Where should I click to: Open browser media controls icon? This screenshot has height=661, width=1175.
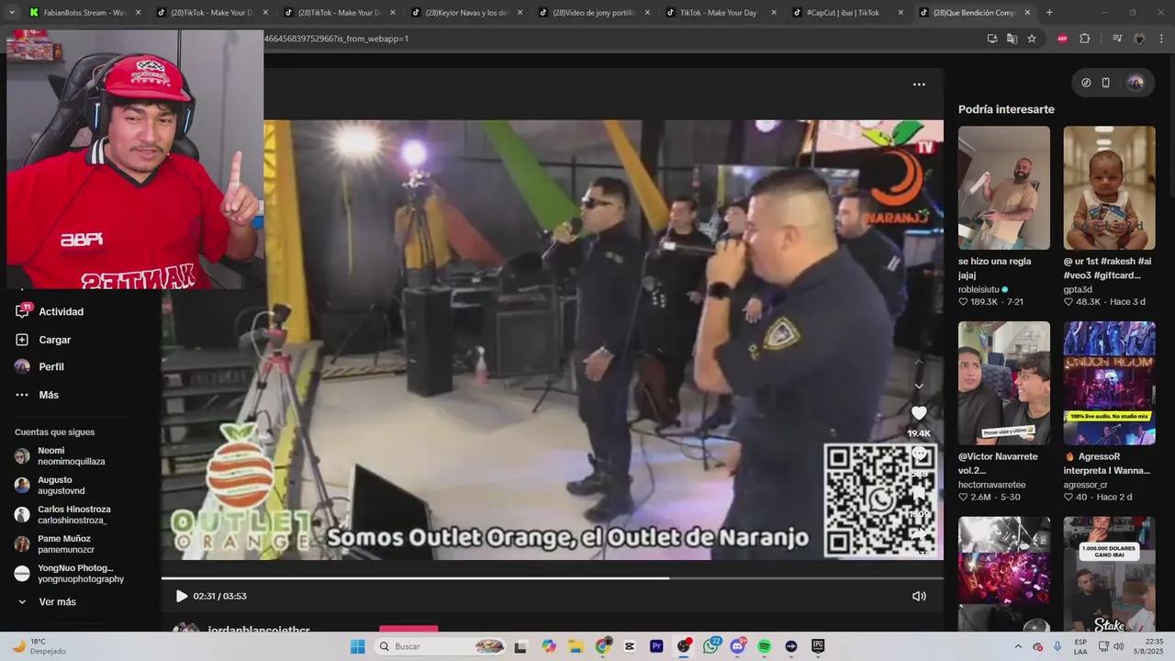pos(1117,39)
